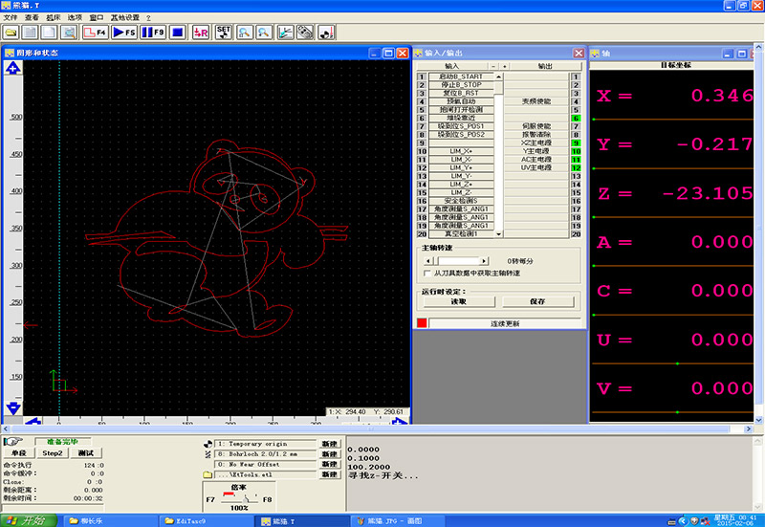This screenshot has width=765, height=527.
Task: Click the first zoom magnifier toolbar icon
Action: pyautogui.click(x=245, y=33)
